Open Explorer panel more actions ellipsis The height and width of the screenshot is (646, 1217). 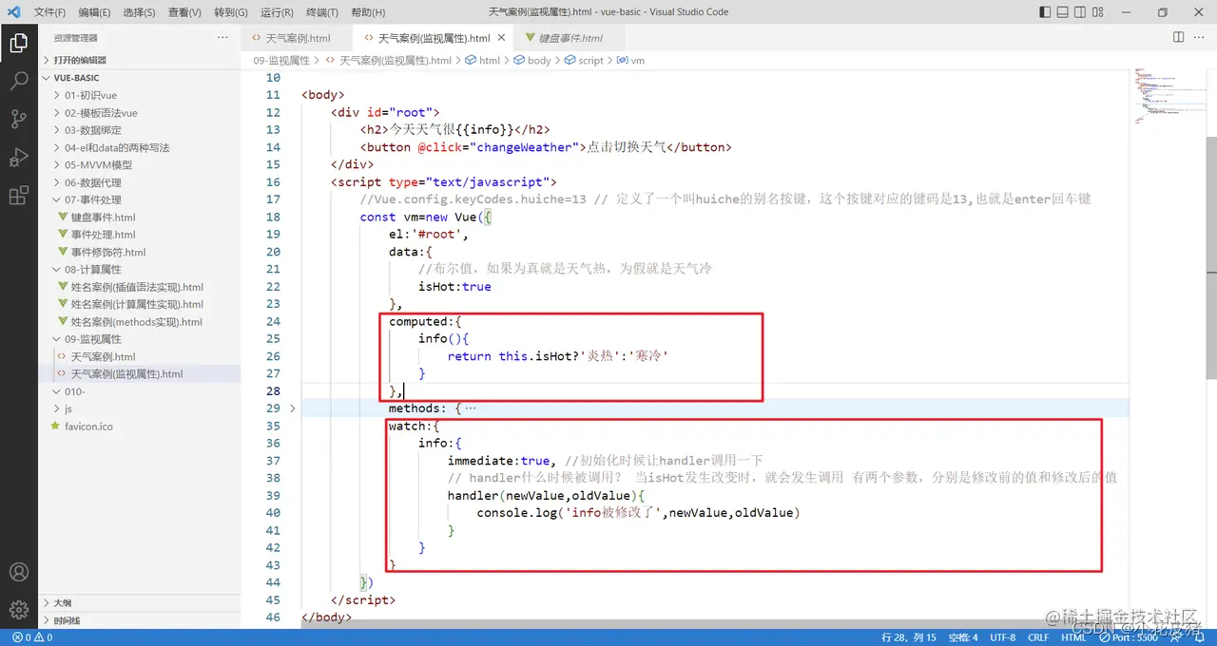(222, 38)
